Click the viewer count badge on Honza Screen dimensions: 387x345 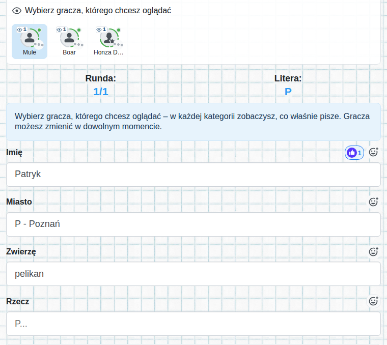(101, 30)
